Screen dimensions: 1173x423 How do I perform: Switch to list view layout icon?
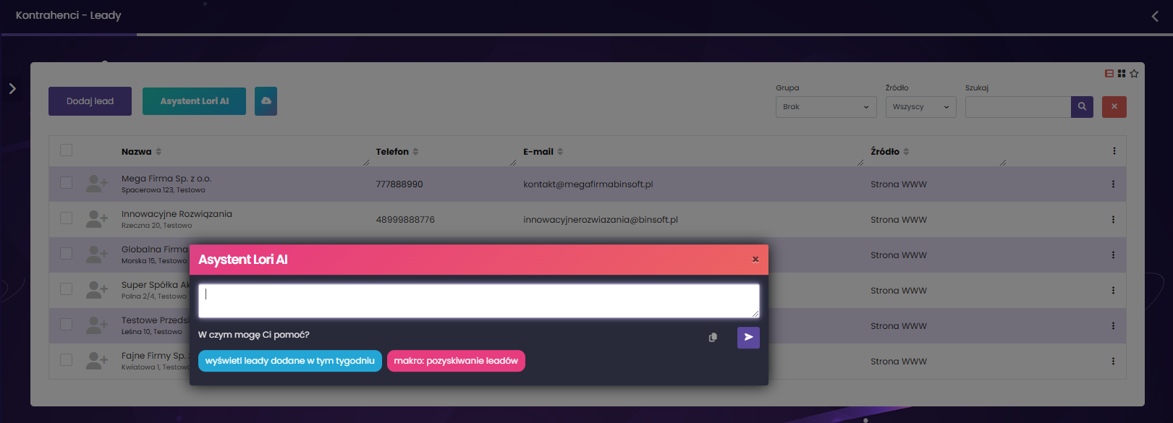(x=1109, y=74)
